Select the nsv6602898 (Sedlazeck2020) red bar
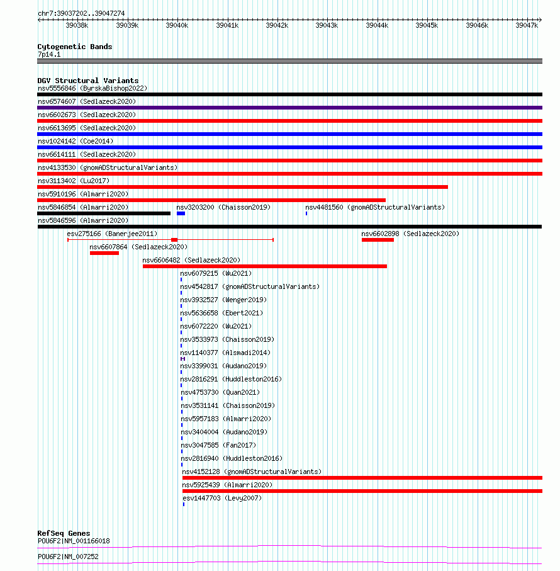This screenshot has height=571, width=560. [x=378, y=240]
